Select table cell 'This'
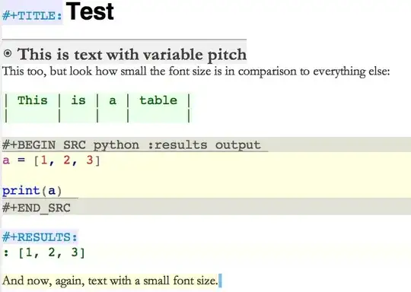This screenshot has height=292, width=411. [x=33, y=100]
